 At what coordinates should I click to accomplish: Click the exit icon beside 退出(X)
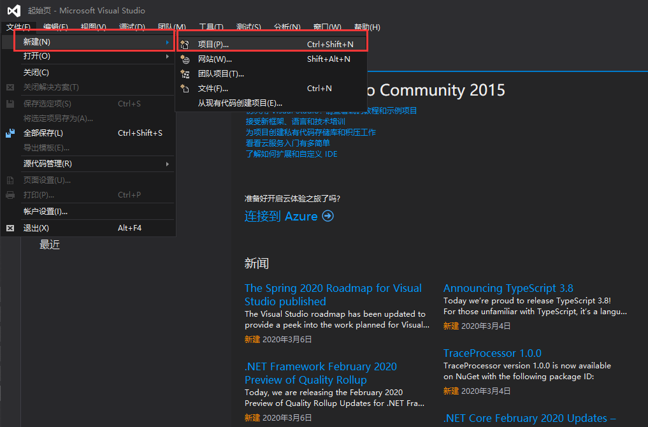coord(10,228)
